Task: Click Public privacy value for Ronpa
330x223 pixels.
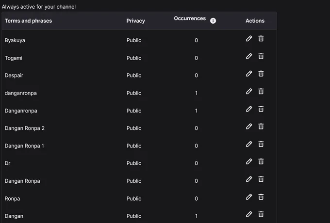Action: click(134, 199)
